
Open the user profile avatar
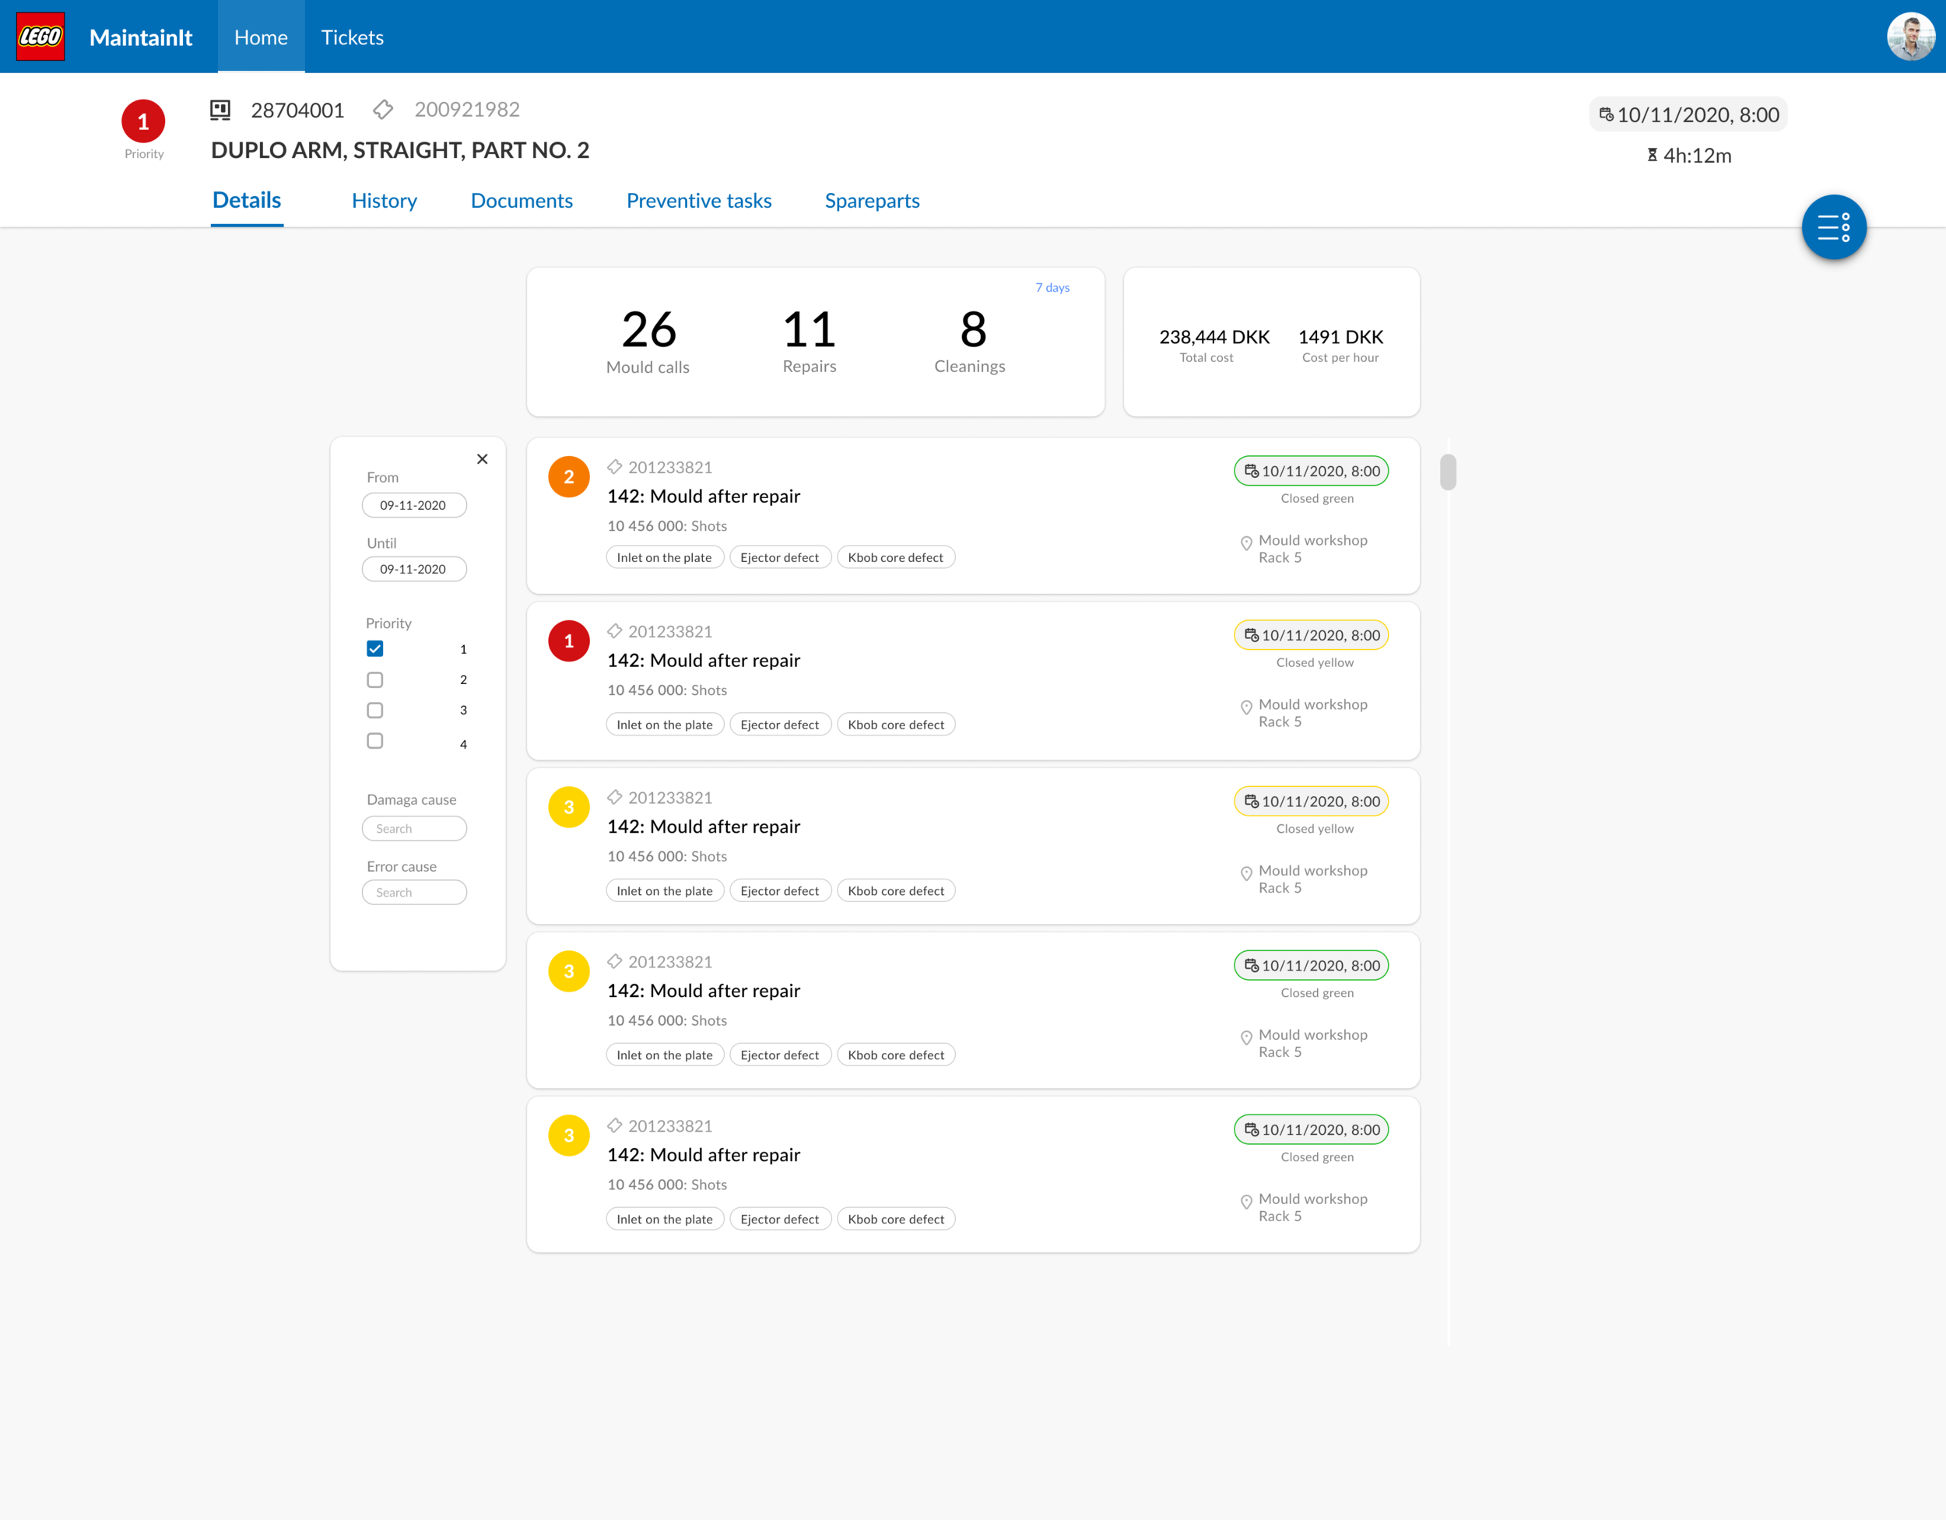[1910, 37]
